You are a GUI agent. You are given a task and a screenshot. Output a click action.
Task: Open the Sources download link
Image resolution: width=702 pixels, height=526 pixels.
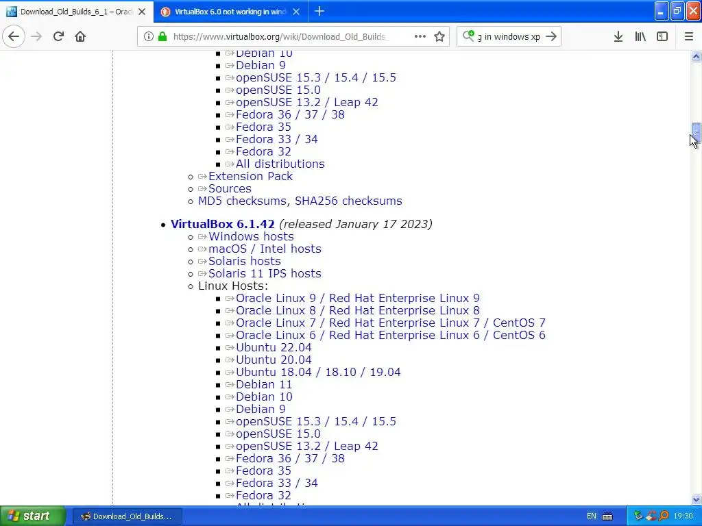[x=230, y=189]
